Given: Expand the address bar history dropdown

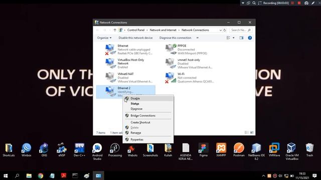Looking at the screenshot, I should [x=220, y=30].
